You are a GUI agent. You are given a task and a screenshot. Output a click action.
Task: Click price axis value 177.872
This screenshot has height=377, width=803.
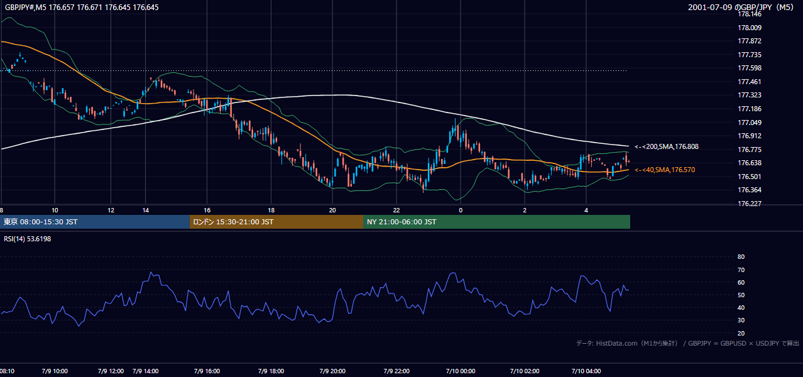pos(750,41)
